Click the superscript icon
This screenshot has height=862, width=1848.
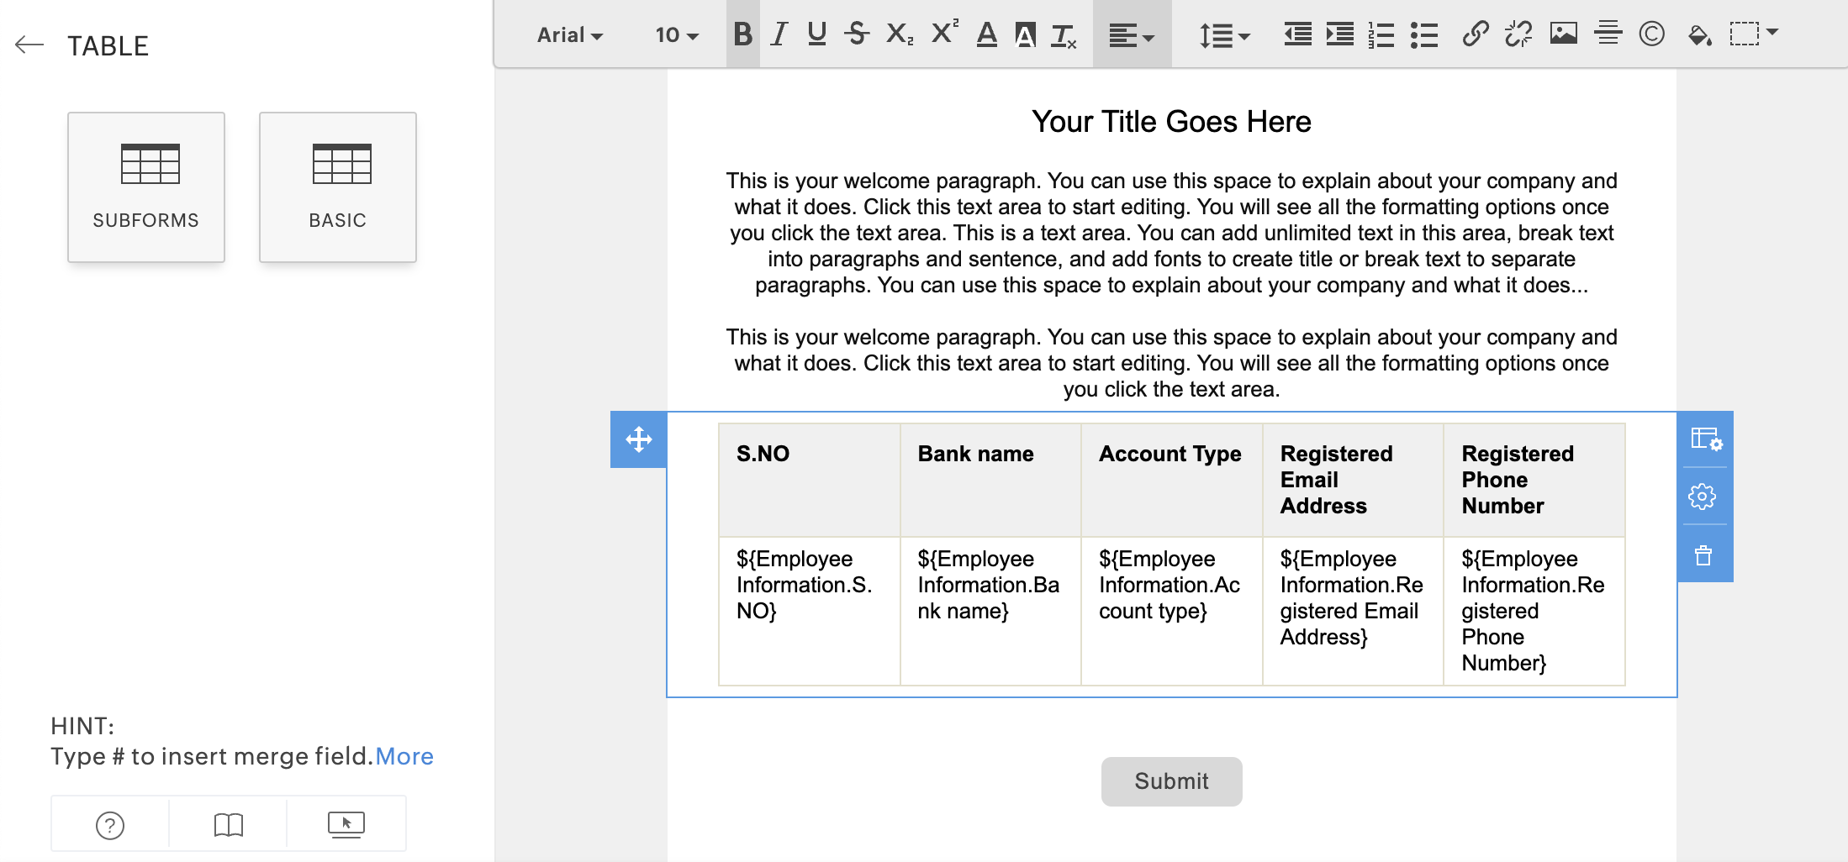pos(944,33)
